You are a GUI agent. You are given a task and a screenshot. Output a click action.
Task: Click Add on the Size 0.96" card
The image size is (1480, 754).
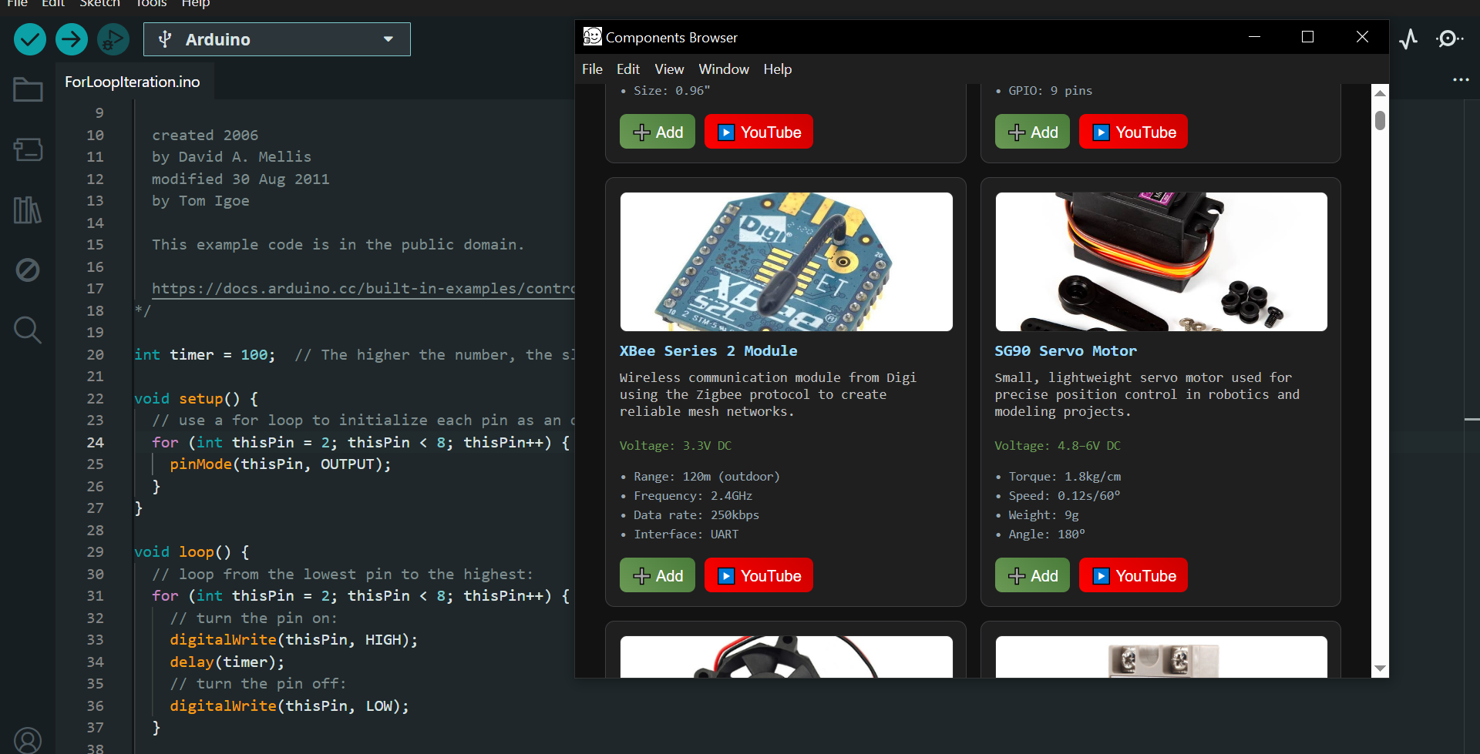pos(658,132)
